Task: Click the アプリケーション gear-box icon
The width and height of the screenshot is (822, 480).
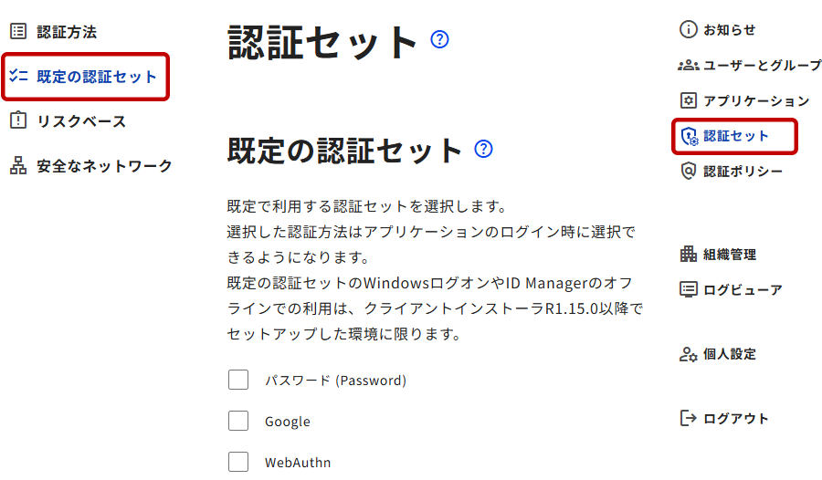Action: click(688, 100)
